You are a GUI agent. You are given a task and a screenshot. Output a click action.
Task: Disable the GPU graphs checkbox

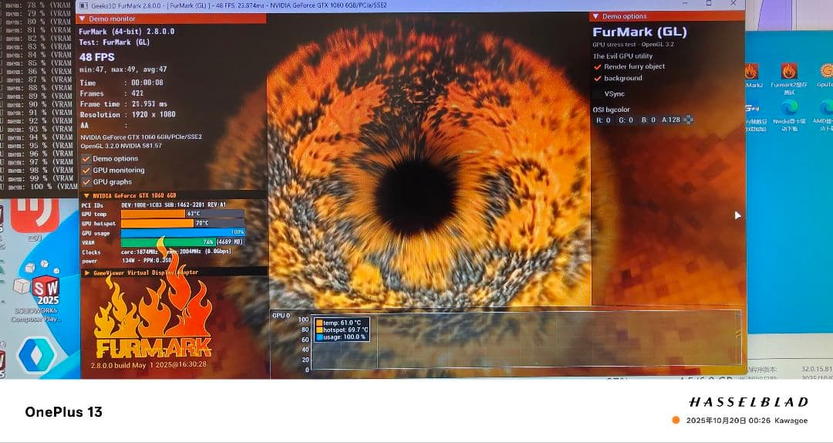86,181
